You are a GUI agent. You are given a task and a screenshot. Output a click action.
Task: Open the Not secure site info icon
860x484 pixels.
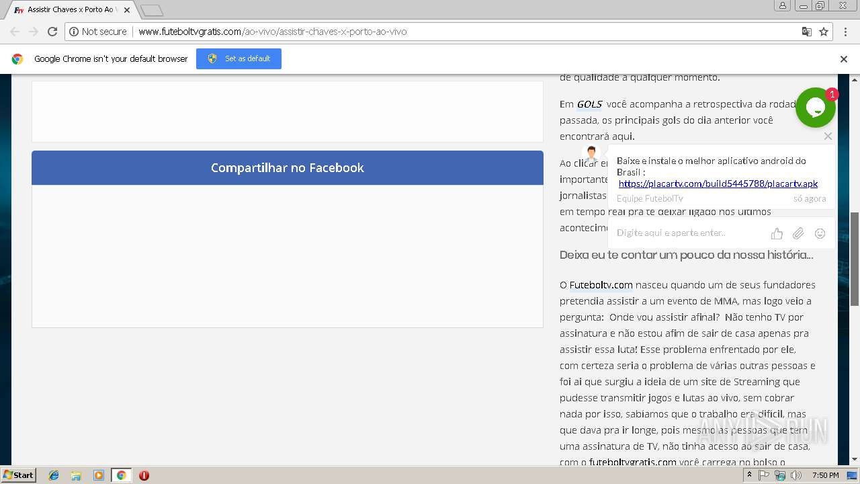74,32
